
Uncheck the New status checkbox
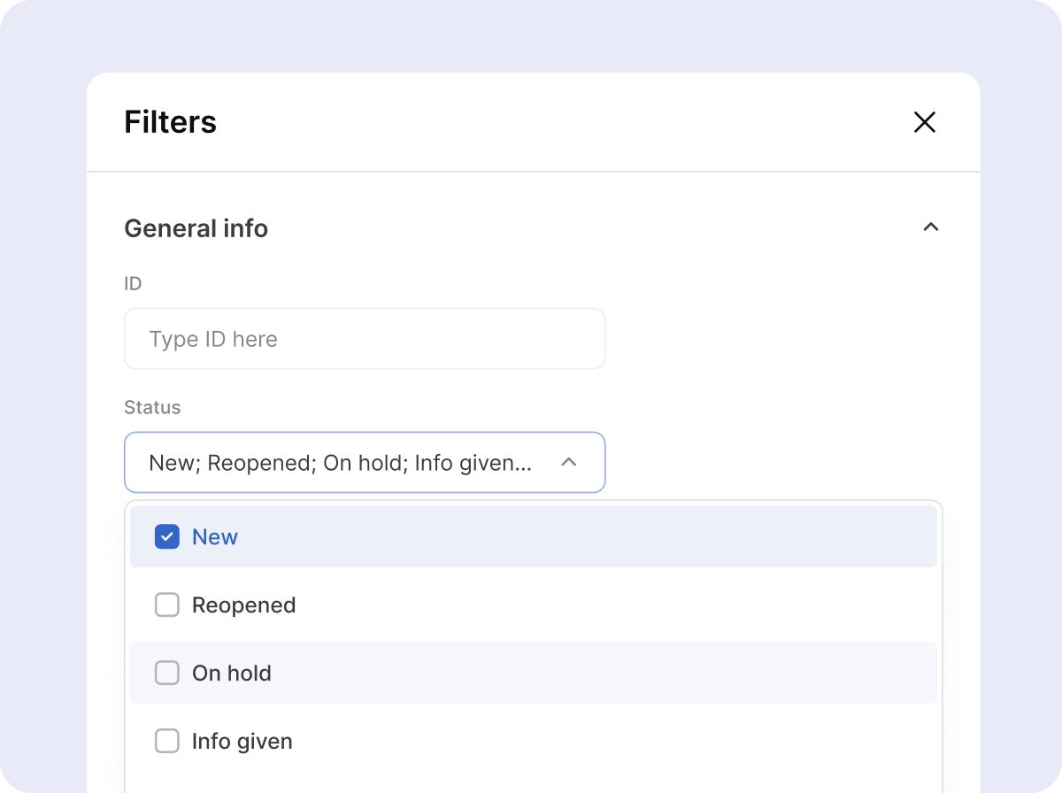click(x=167, y=537)
